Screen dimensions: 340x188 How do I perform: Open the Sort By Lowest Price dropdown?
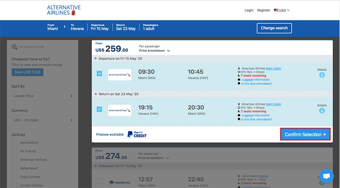click(x=42, y=96)
